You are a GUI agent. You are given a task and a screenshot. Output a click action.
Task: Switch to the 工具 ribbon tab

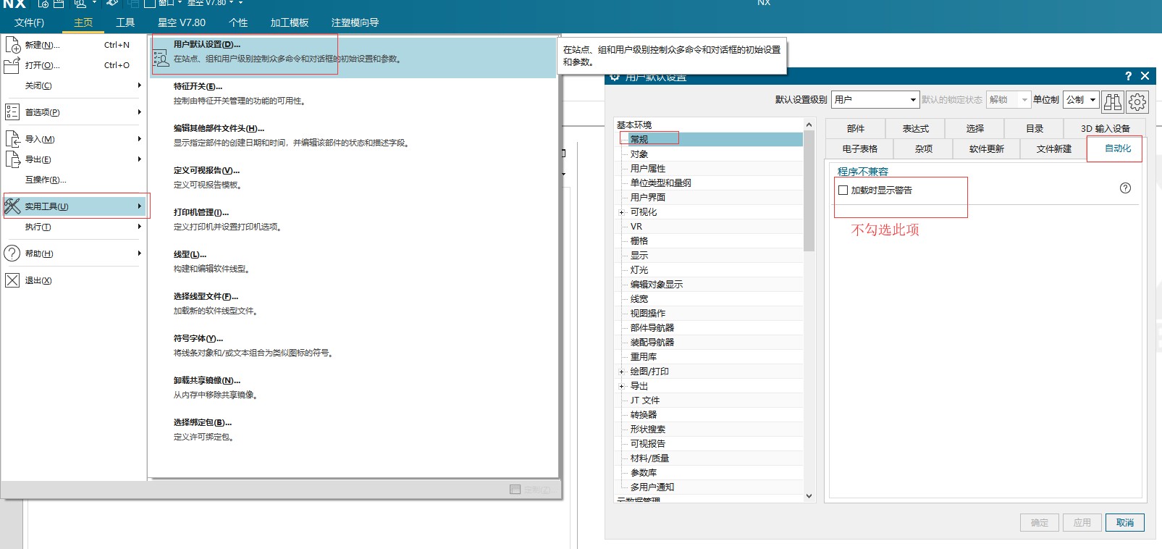(x=125, y=22)
